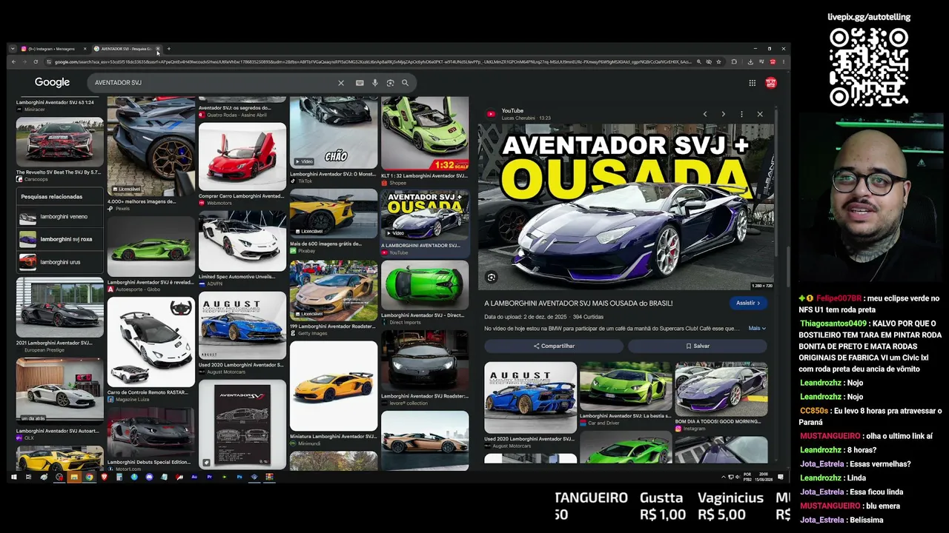Go back in browser history
The height and width of the screenshot is (533, 949).
13,62
